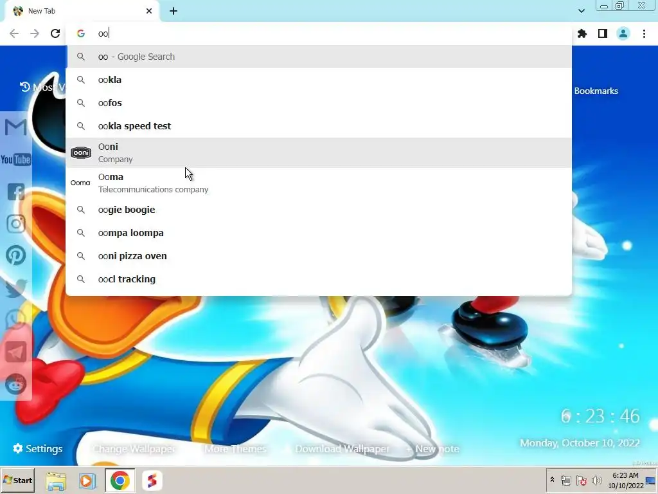Open the Gmail sidebar shortcut
Image resolution: width=658 pixels, height=494 pixels.
tap(16, 127)
